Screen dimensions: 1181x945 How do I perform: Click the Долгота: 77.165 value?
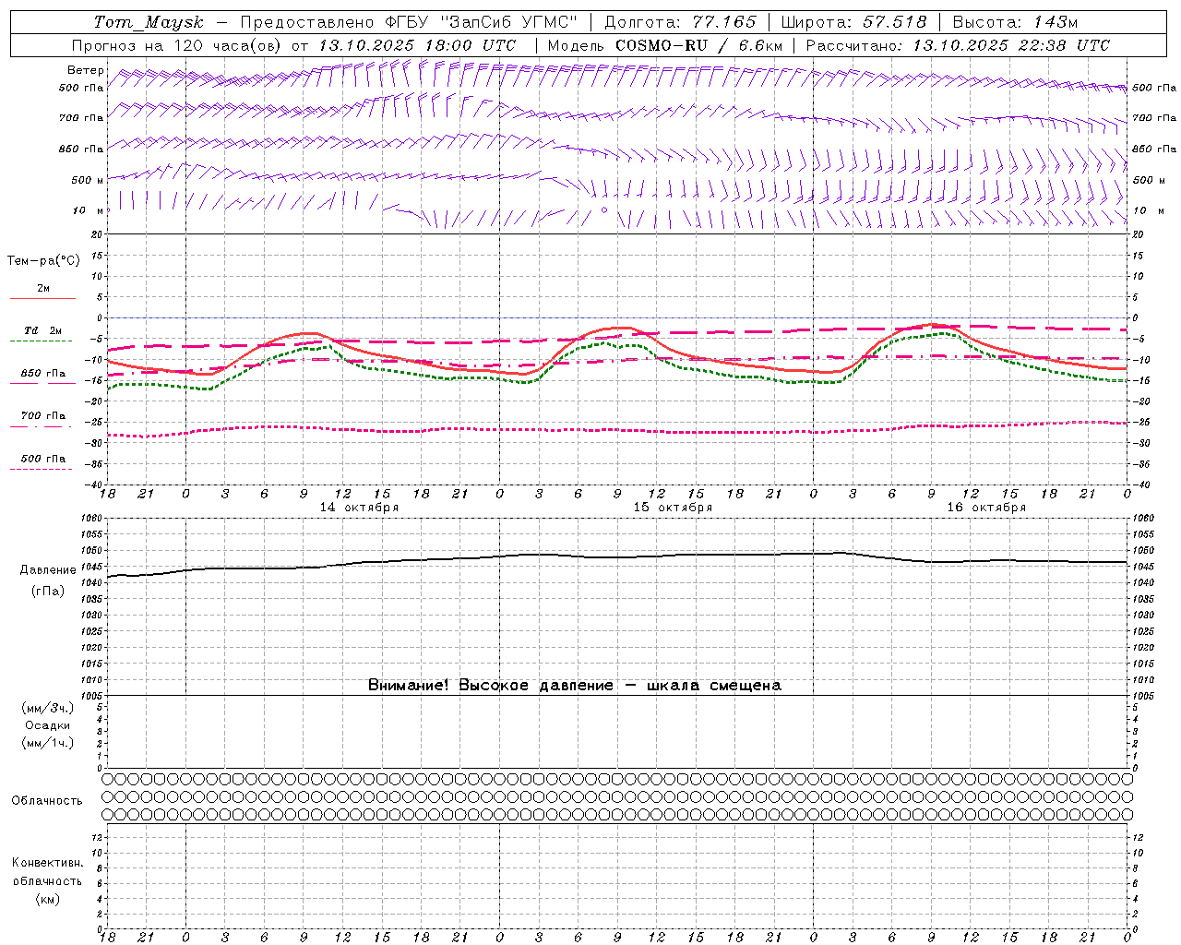680,22
